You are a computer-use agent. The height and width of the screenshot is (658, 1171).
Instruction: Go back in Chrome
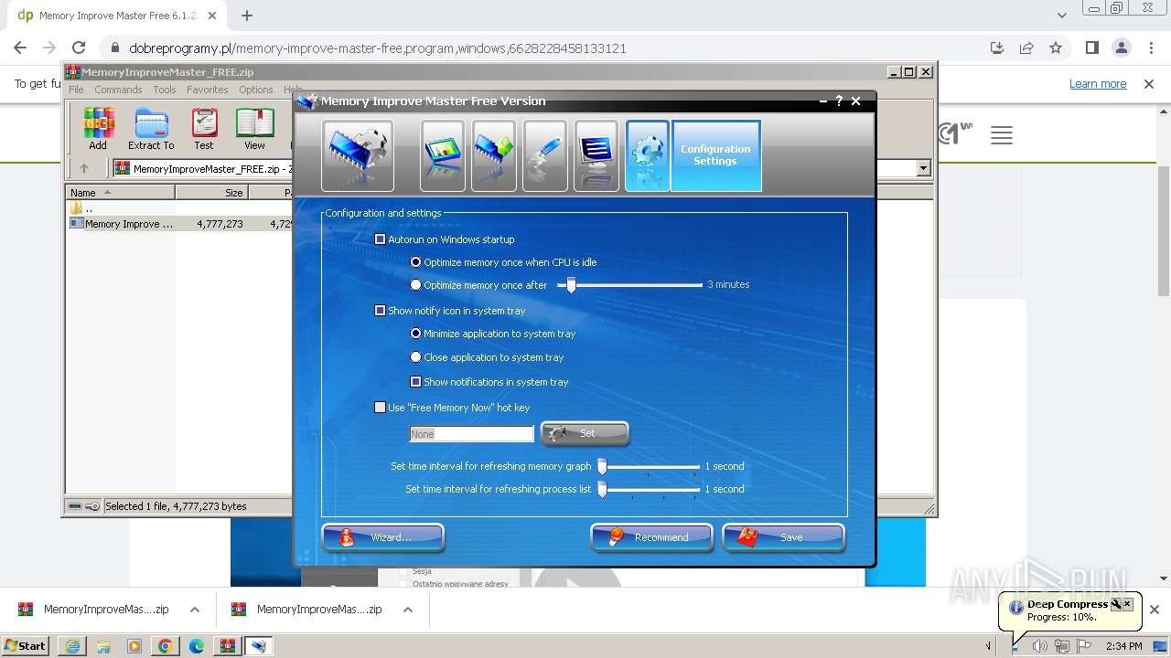click(x=20, y=48)
